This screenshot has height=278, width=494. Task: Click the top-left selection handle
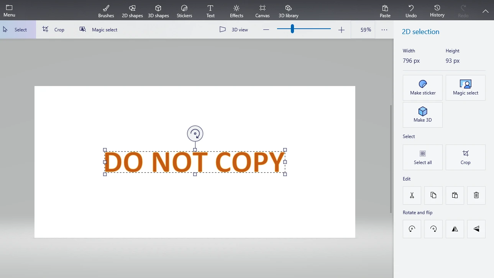point(105,150)
